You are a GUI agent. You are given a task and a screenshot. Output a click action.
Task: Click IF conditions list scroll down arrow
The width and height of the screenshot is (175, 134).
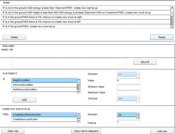(x=79, y=91)
